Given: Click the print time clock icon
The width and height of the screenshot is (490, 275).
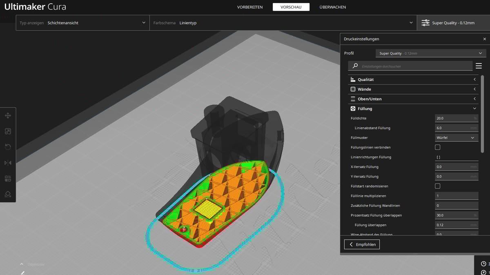Looking at the screenshot, I should click(483, 264).
